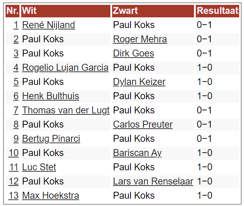Select Rogelio Lujan Garcia's name link
The width and height of the screenshot is (244, 206).
tap(65, 68)
